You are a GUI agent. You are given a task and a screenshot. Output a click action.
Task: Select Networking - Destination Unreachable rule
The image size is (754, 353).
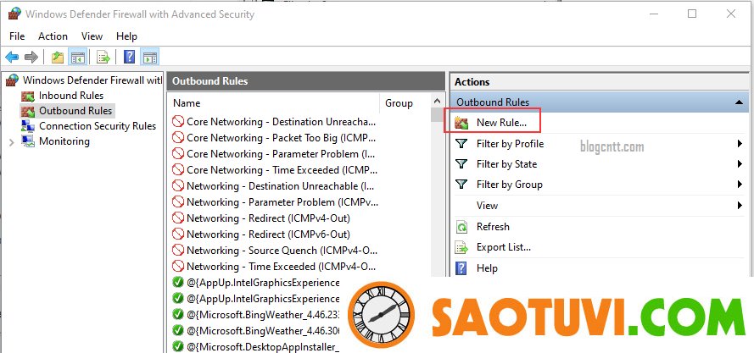pos(281,186)
